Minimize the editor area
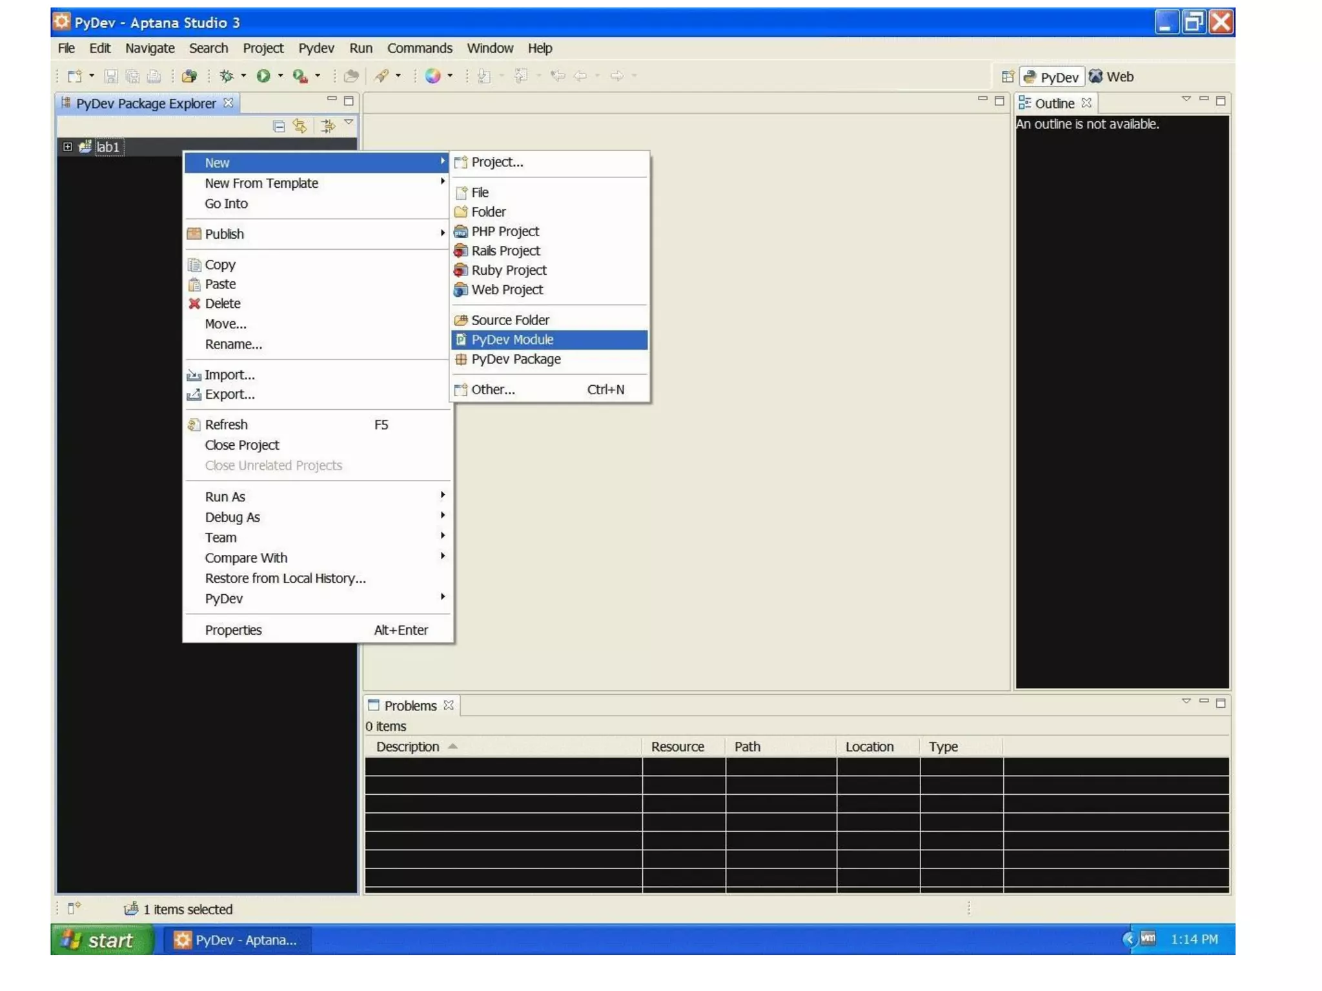Screen dimensions: 1322x991 tap(982, 99)
